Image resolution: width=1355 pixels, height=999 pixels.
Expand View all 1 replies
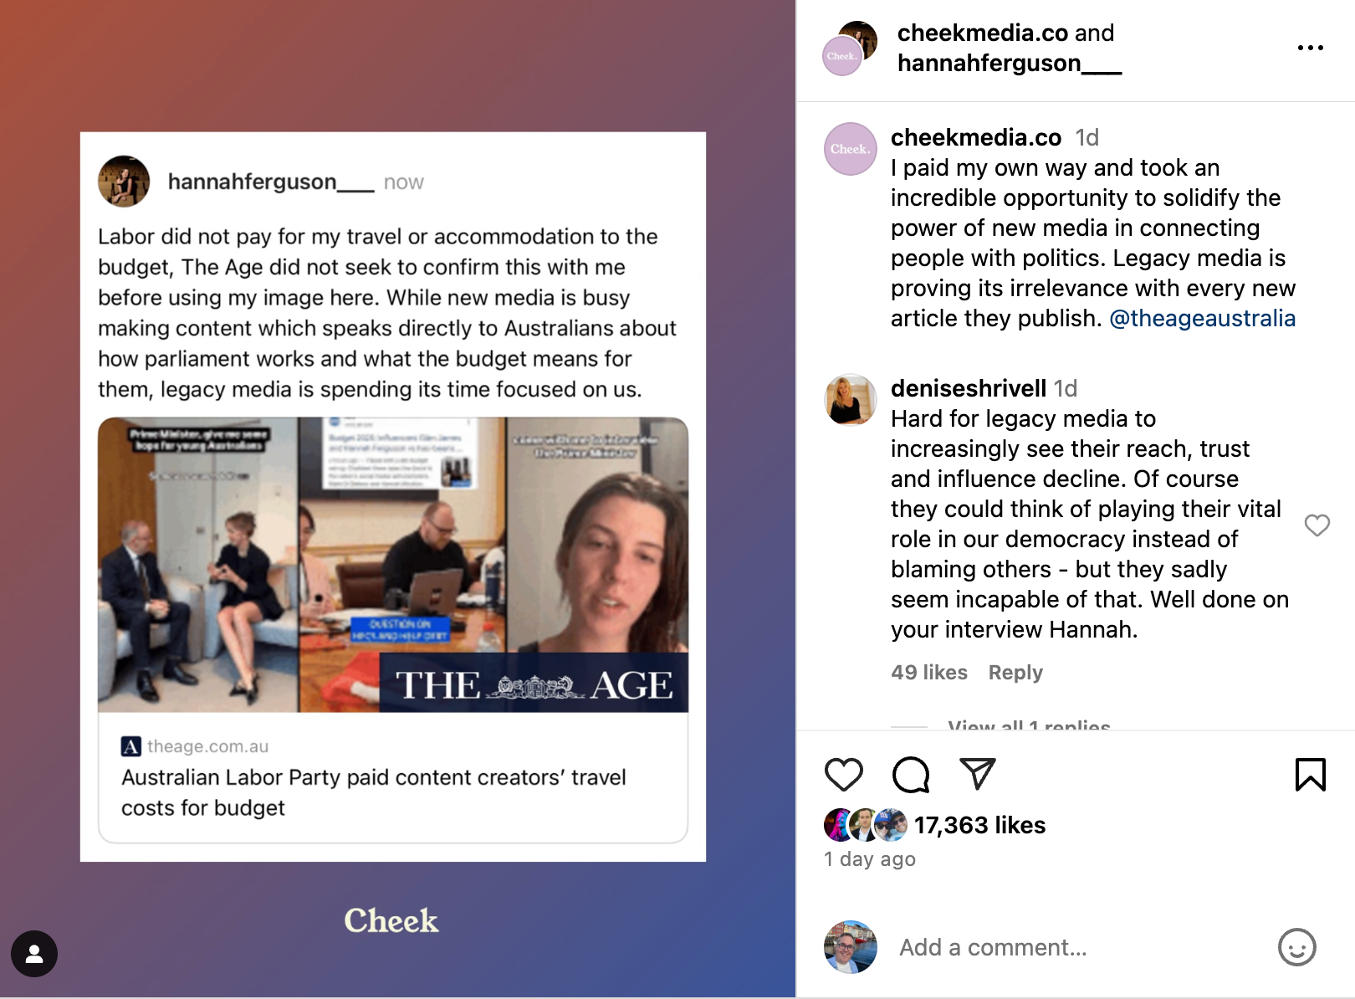(1029, 725)
